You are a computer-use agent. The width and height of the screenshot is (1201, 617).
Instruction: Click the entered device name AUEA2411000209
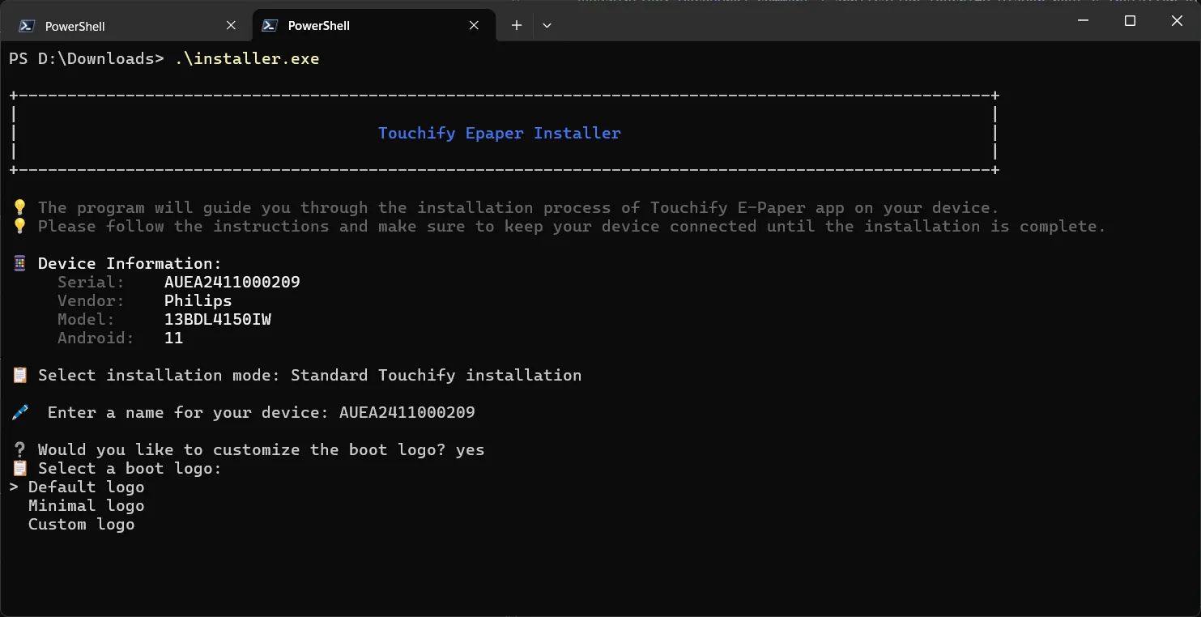tap(407, 413)
